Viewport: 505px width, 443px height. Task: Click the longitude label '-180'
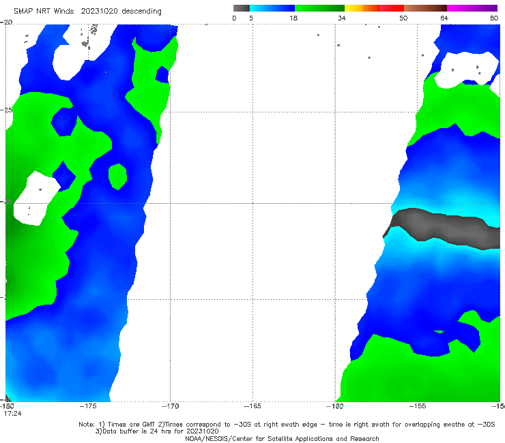coord(8,406)
